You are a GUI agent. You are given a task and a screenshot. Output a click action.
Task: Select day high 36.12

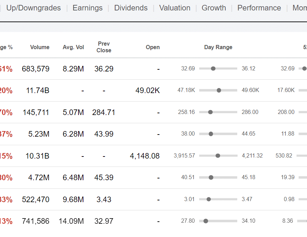[248, 68]
